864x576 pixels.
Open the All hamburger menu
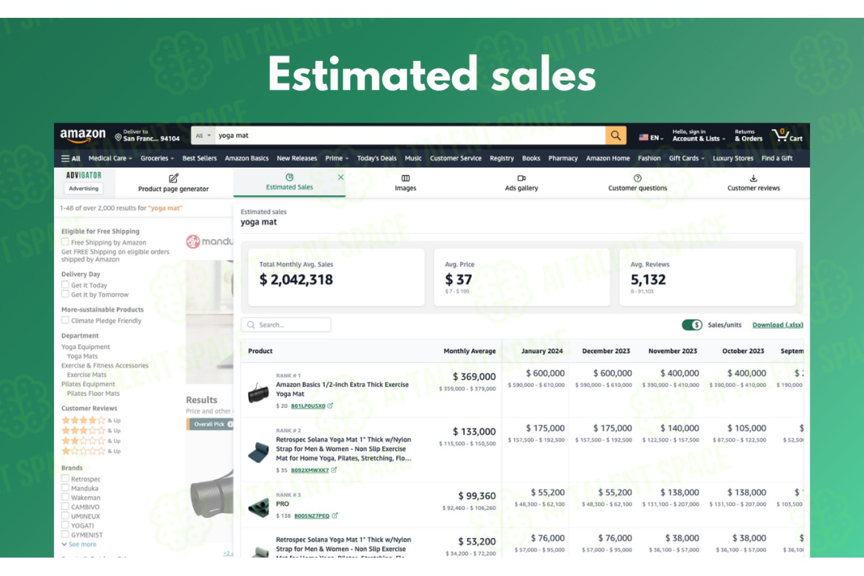pos(71,158)
